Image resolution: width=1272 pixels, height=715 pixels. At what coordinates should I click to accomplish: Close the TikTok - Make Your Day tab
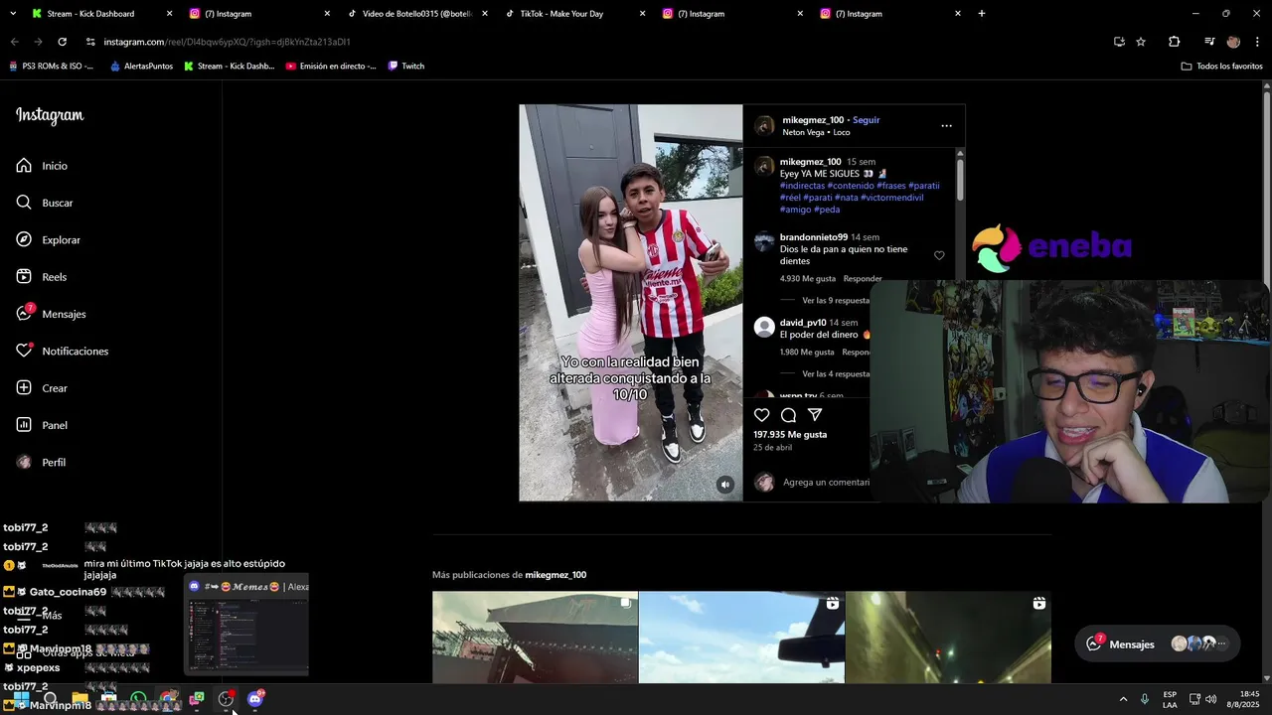coord(642,14)
